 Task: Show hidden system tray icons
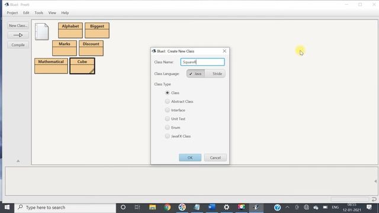point(287,207)
